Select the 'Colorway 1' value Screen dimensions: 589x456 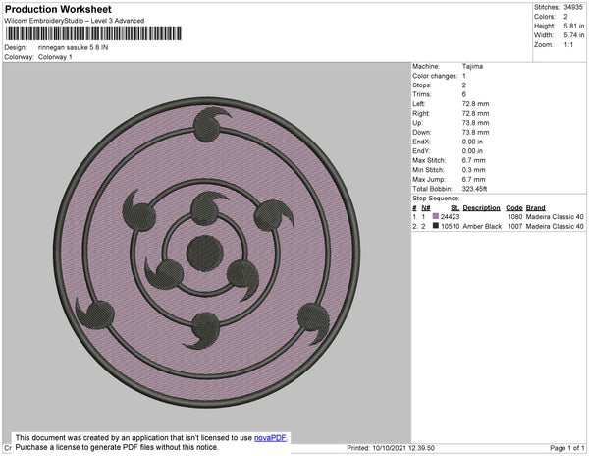[55, 57]
